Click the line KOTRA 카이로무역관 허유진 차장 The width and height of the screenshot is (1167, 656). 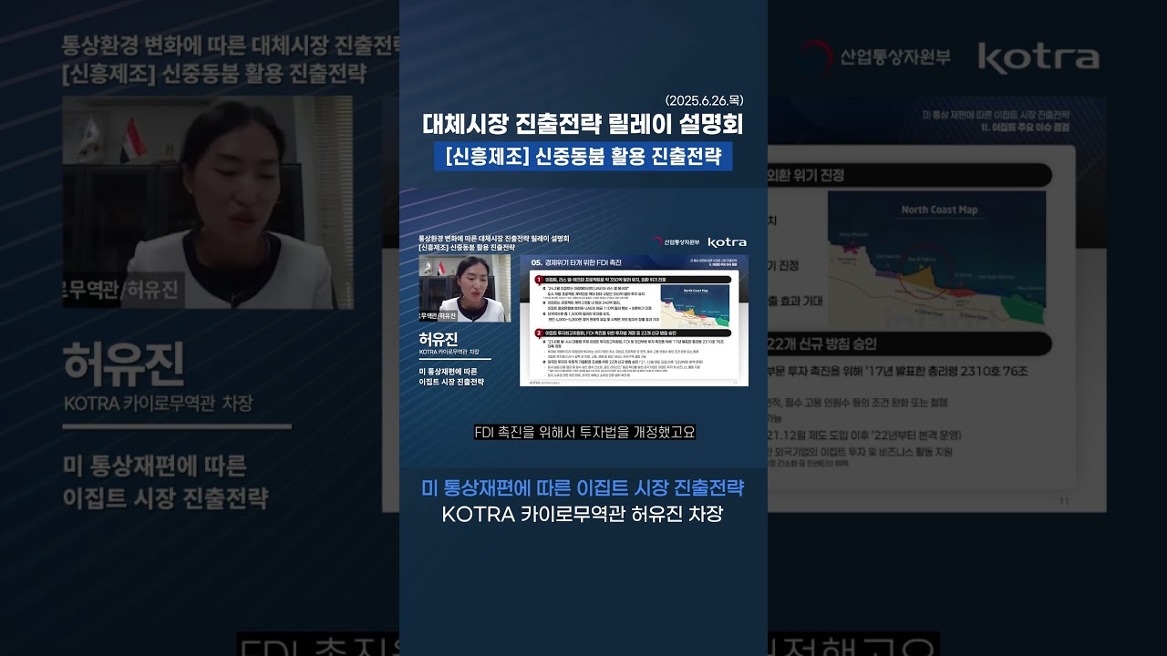(583, 514)
